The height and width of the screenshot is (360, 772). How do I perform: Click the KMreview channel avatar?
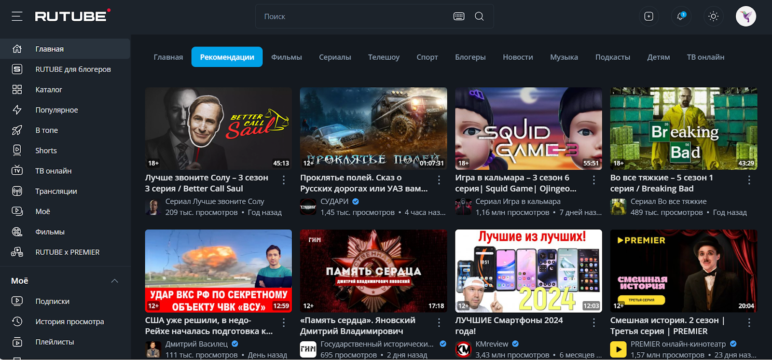click(x=463, y=349)
